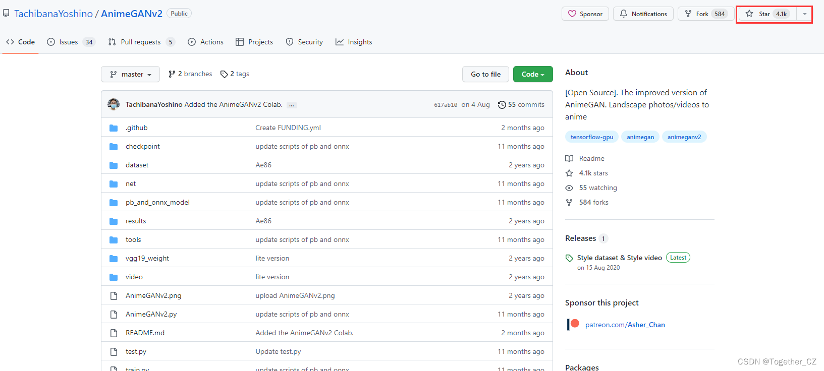Open commit hash 617ab10
This screenshot has height=371, width=824.
pos(446,105)
